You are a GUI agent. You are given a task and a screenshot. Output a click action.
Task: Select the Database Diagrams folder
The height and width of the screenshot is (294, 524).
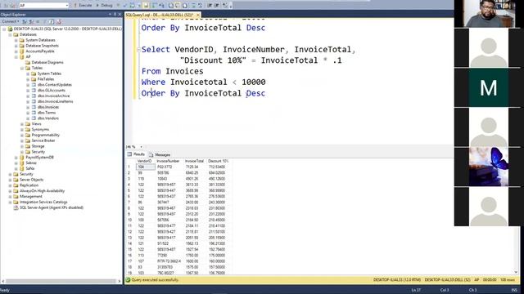(x=47, y=62)
